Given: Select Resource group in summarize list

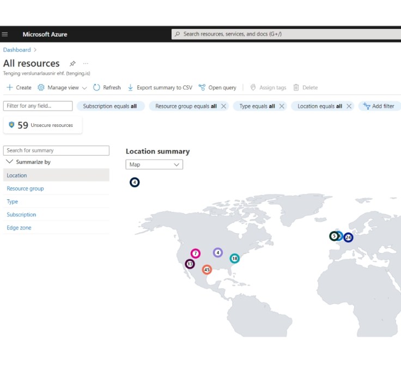Looking at the screenshot, I should click(25, 188).
